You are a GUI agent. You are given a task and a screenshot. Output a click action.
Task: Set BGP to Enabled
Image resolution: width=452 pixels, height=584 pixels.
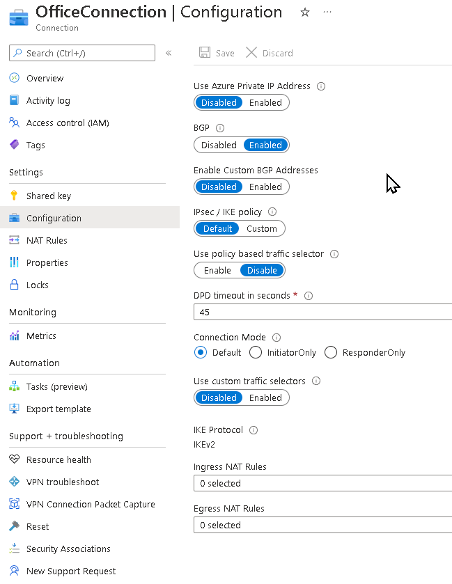[265, 145]
